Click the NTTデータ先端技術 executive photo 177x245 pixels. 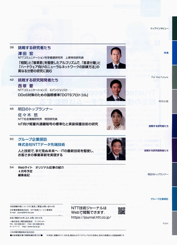click(x=116, y=149)
